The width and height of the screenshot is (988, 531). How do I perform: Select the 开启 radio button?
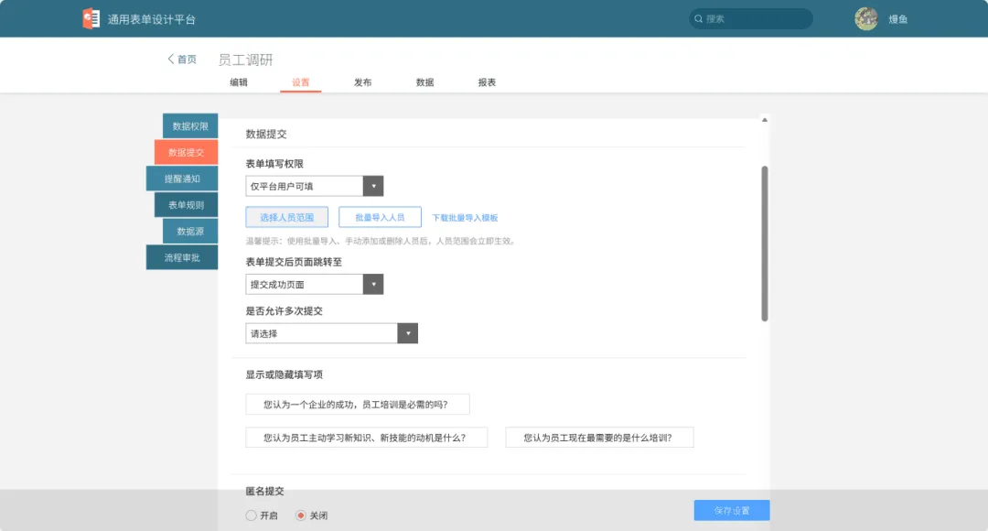click(251, 515)
